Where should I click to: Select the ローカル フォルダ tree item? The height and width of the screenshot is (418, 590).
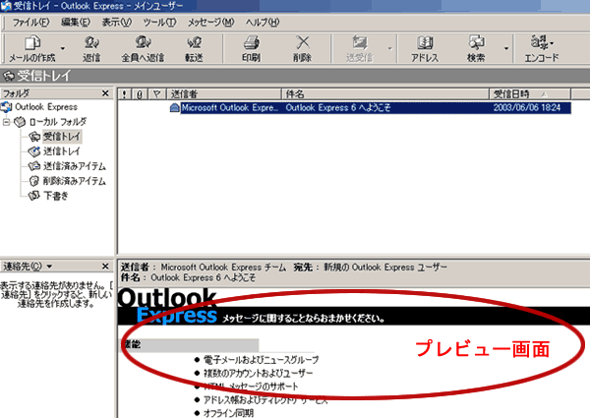tap(58, 122)
